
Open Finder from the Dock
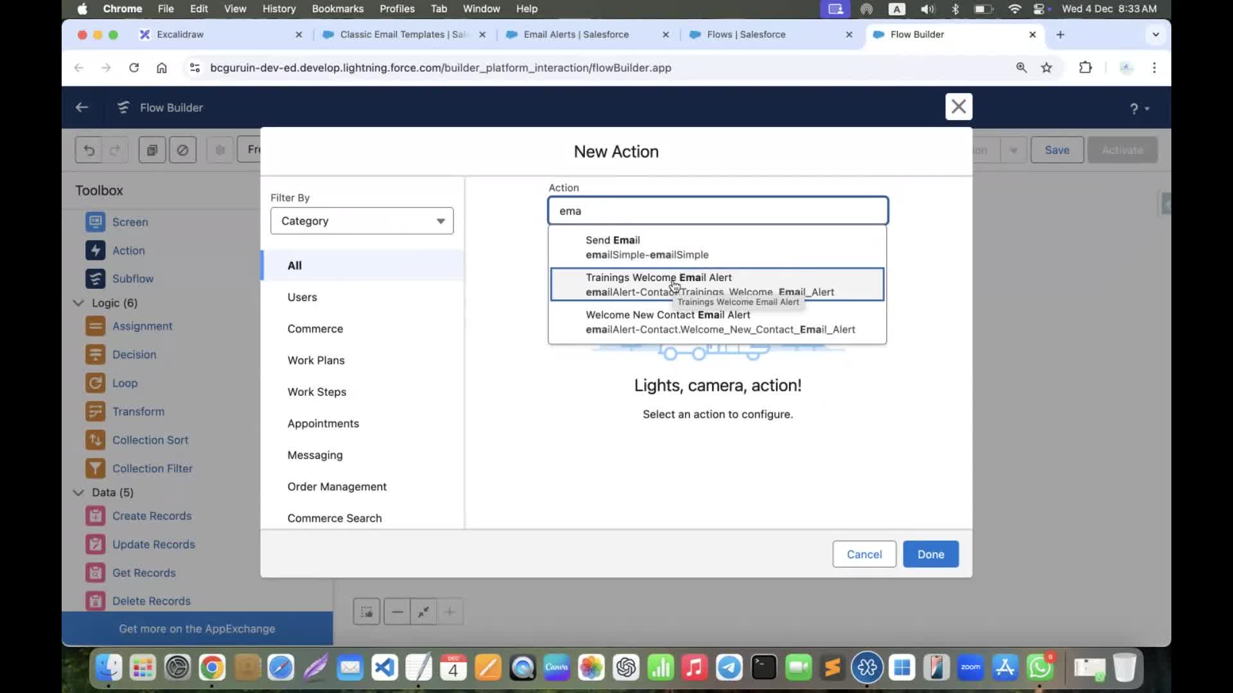(x=109, y=668)
